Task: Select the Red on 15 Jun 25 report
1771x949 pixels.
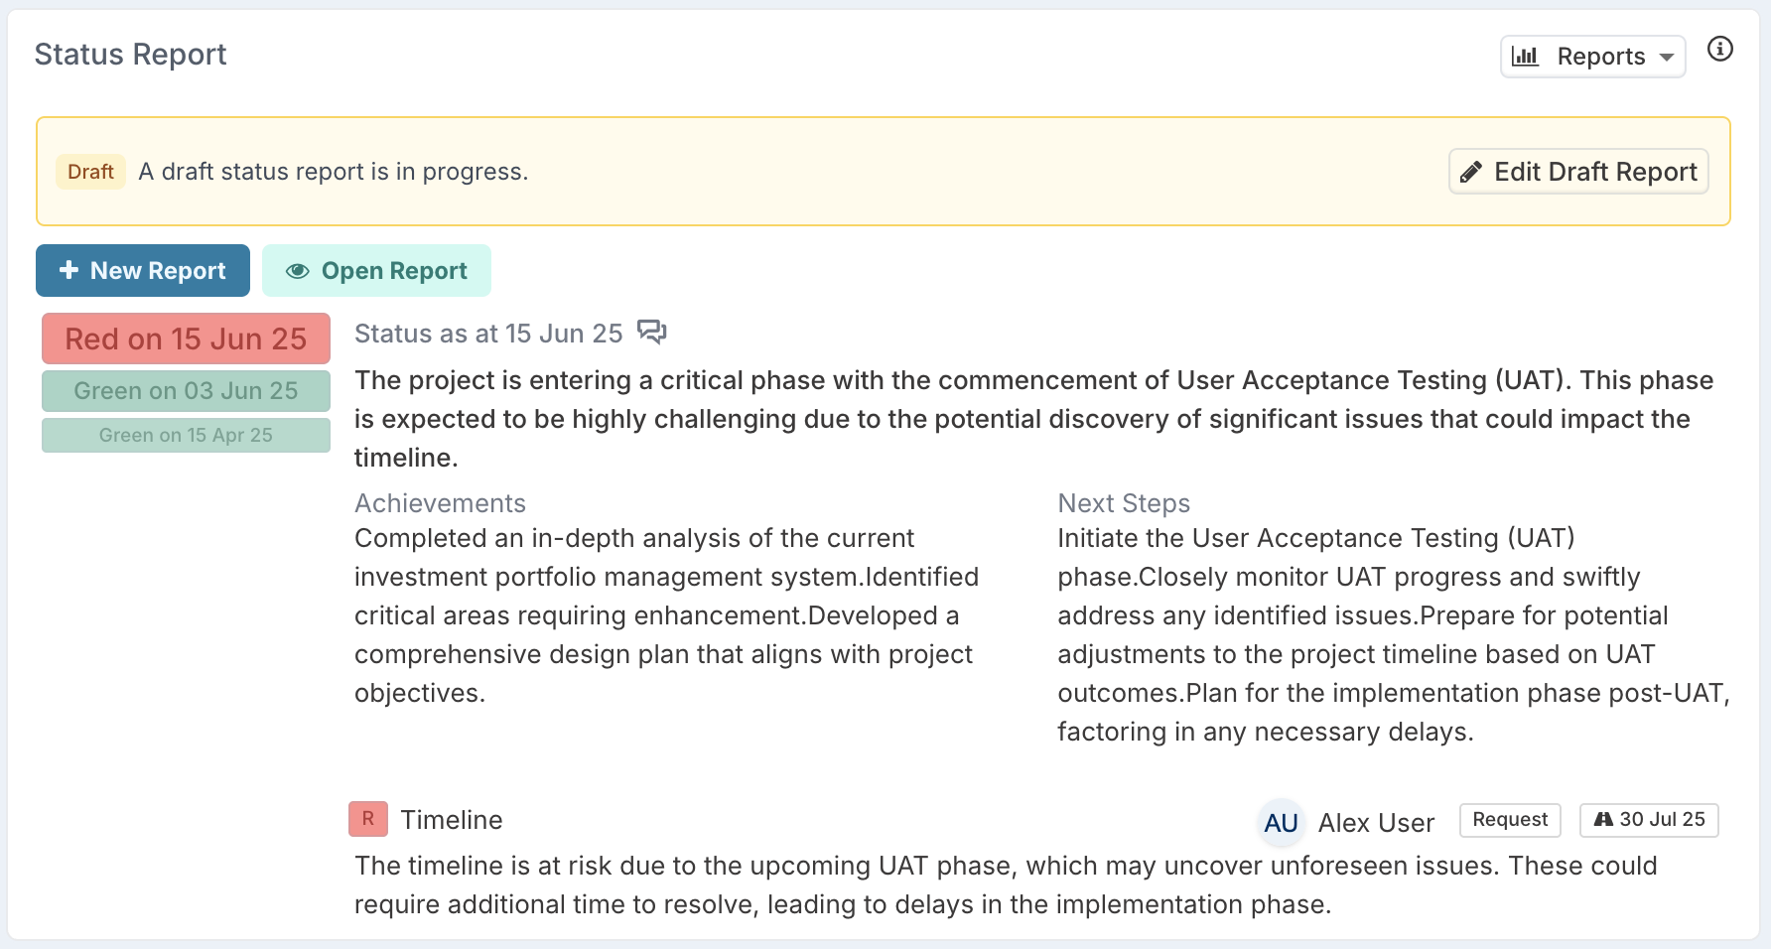Action: (x=186, y=339)
